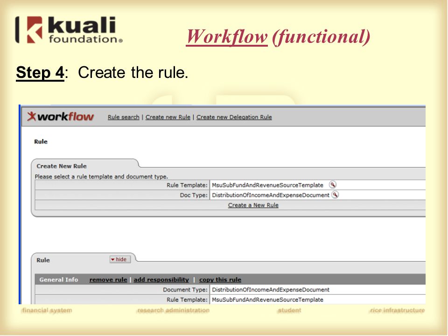Click the bold Rule page heading
448x336 pixels.
click(41, 141)
